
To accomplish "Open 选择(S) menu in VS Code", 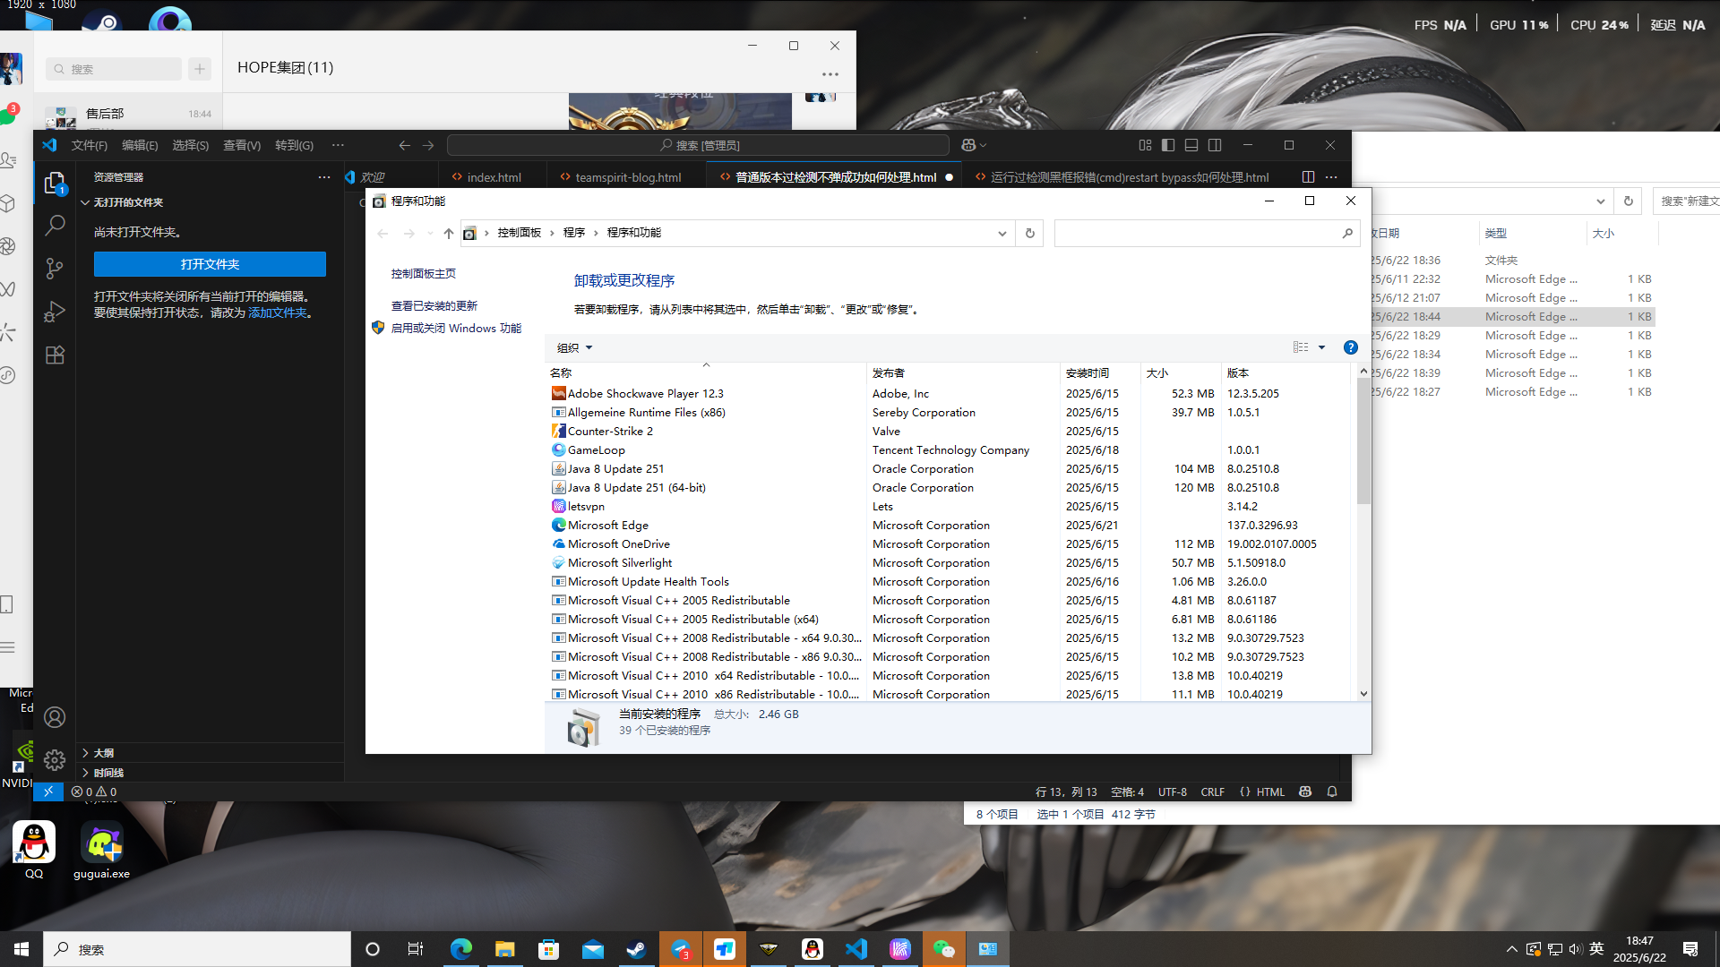I will (190, 145).
